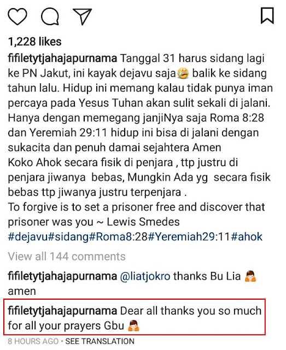The height and width of the screenshot is (350, 286).
Task: Tap SEE TRANSLATION
Action: [x=100, y=341]
